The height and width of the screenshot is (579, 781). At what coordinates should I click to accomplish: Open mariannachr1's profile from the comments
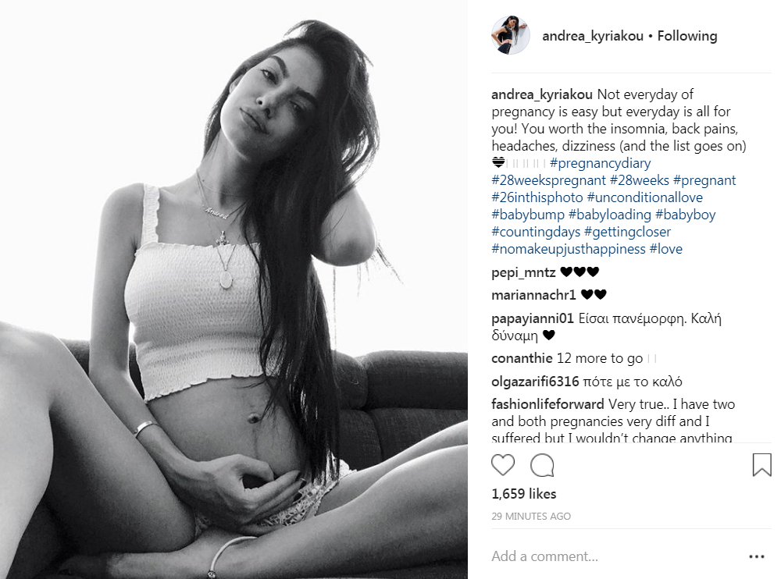point(533,295)
